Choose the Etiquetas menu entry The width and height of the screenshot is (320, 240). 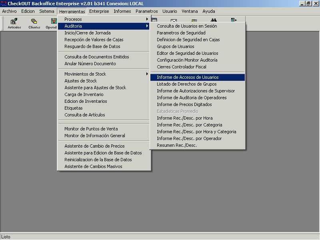coord(104,108)
